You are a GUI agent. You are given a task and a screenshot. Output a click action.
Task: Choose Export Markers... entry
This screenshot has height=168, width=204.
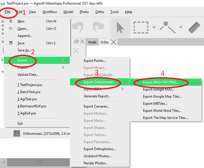click(x=100, y=114)
